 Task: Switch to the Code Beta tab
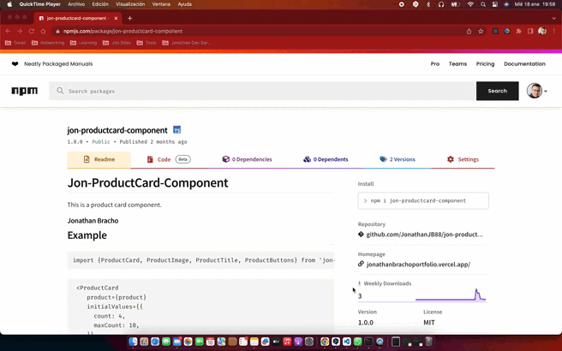(169, 160)
